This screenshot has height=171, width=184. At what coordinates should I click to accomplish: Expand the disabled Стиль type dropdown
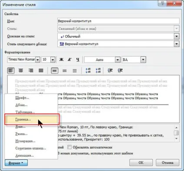point(177,29)
